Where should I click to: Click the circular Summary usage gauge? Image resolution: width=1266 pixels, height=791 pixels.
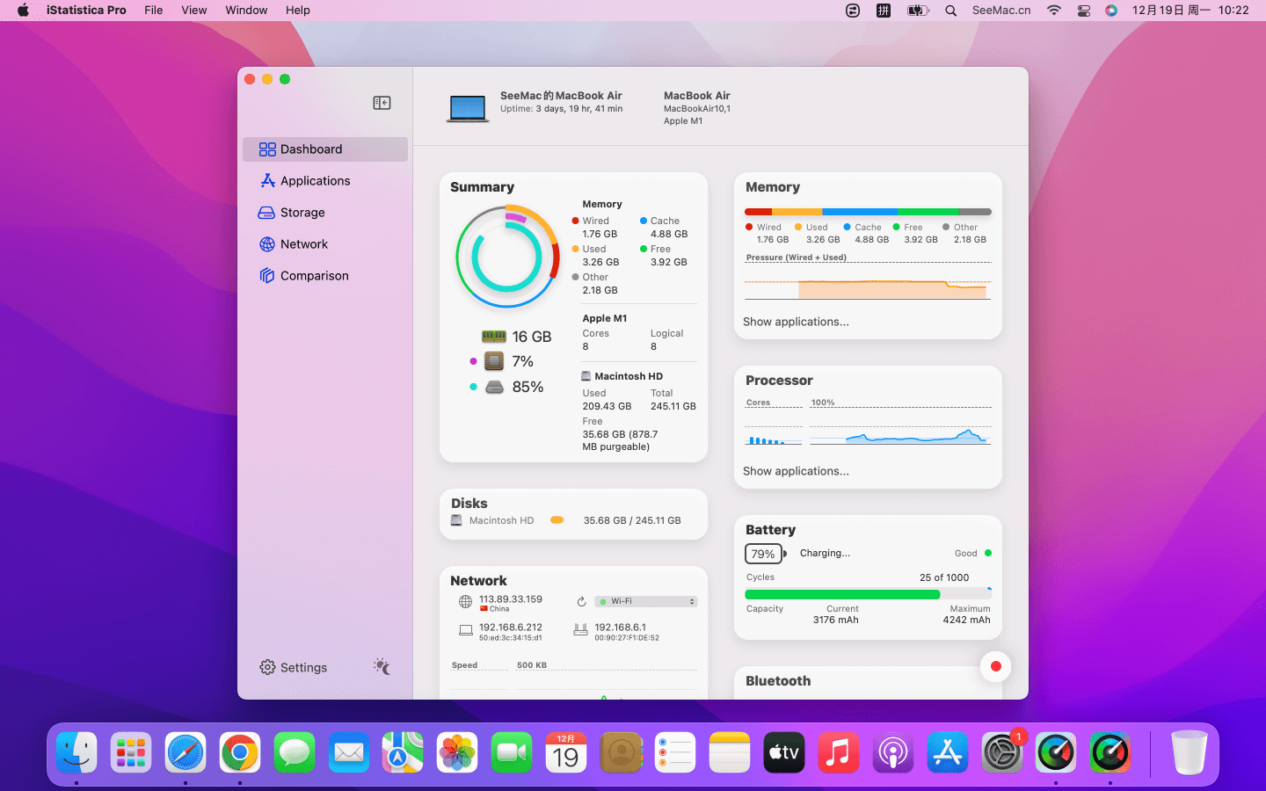[507, 257]
